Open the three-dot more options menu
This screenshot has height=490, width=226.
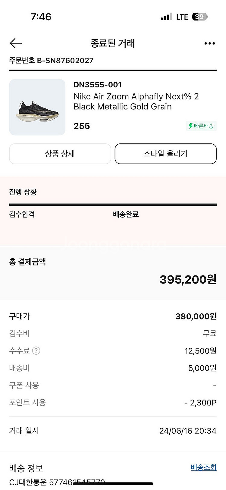click(209, 43)
